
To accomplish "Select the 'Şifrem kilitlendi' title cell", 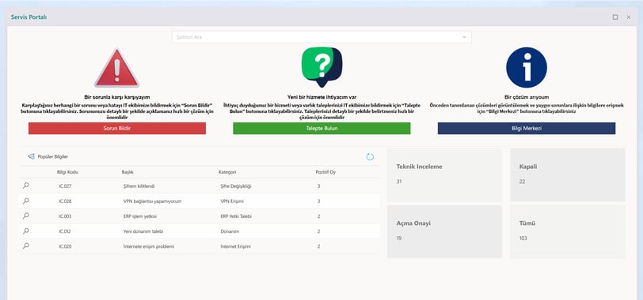I will (x=139, y=186).
